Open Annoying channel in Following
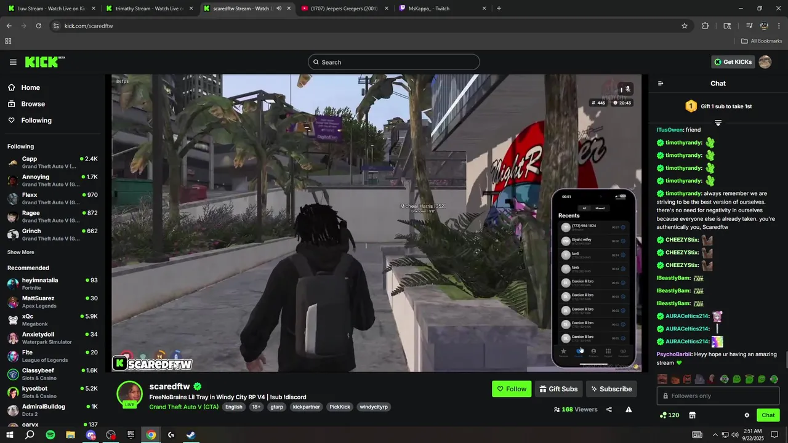Viewport: 788px width, 443px height. 52,181
